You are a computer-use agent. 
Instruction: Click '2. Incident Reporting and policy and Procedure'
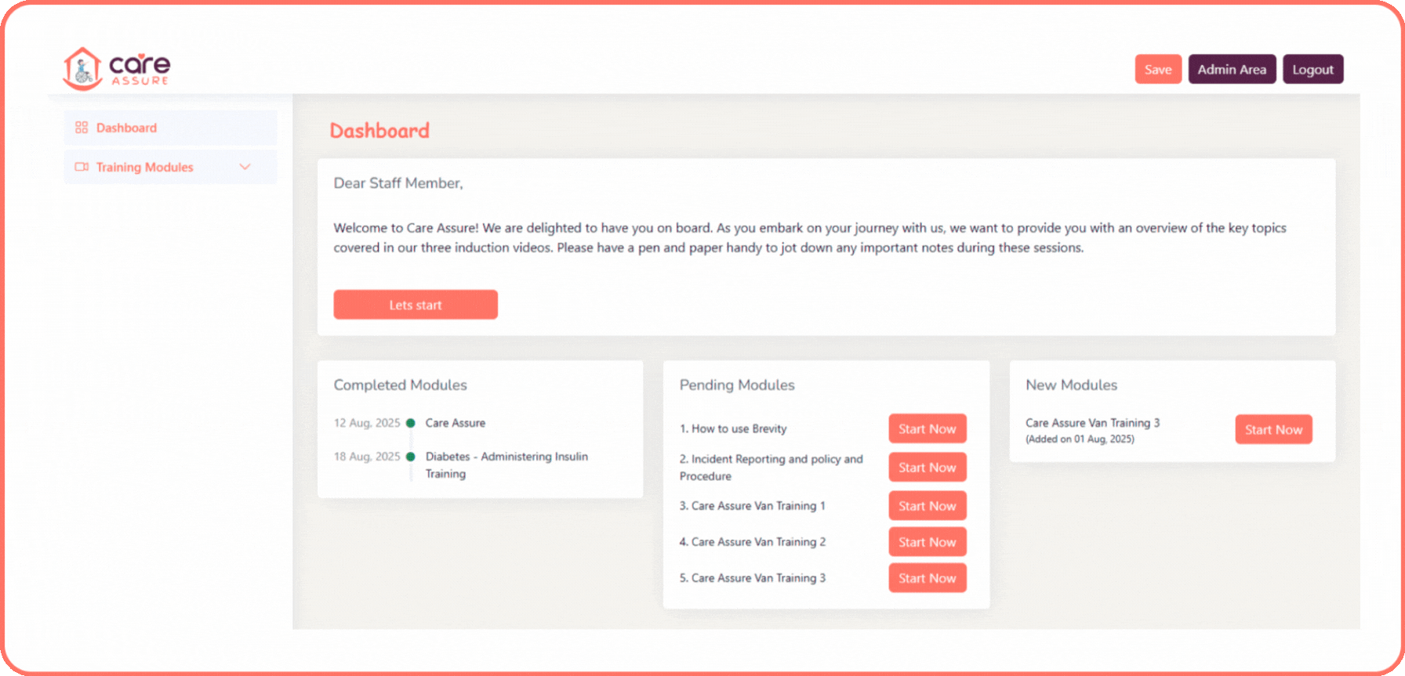coord(771,468)
